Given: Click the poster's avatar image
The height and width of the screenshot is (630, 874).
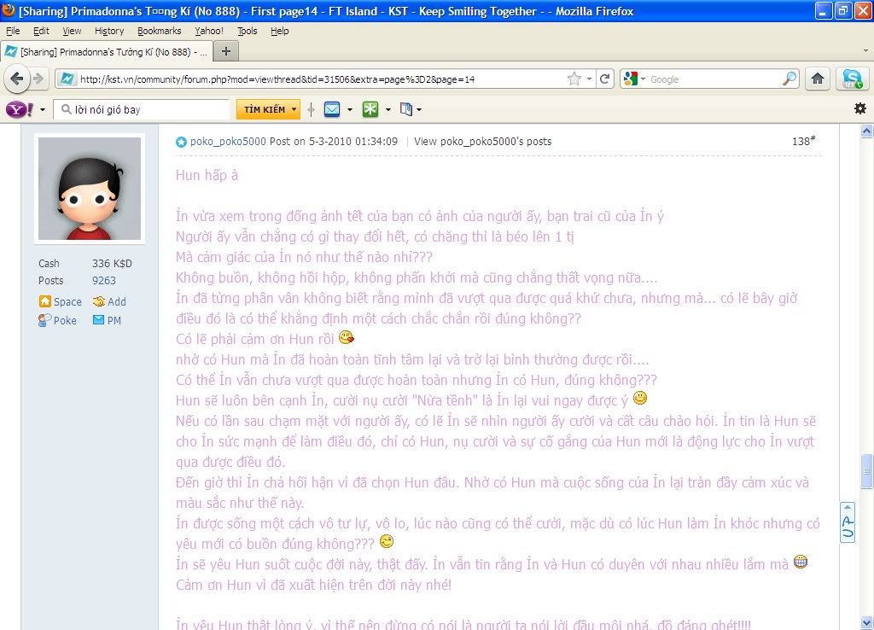Looking at the screenshot, I should point(89,189).
